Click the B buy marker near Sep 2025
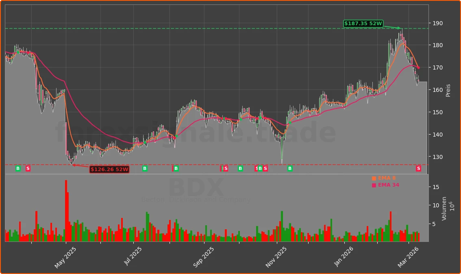The image size is (461, 274). (176, 169)
